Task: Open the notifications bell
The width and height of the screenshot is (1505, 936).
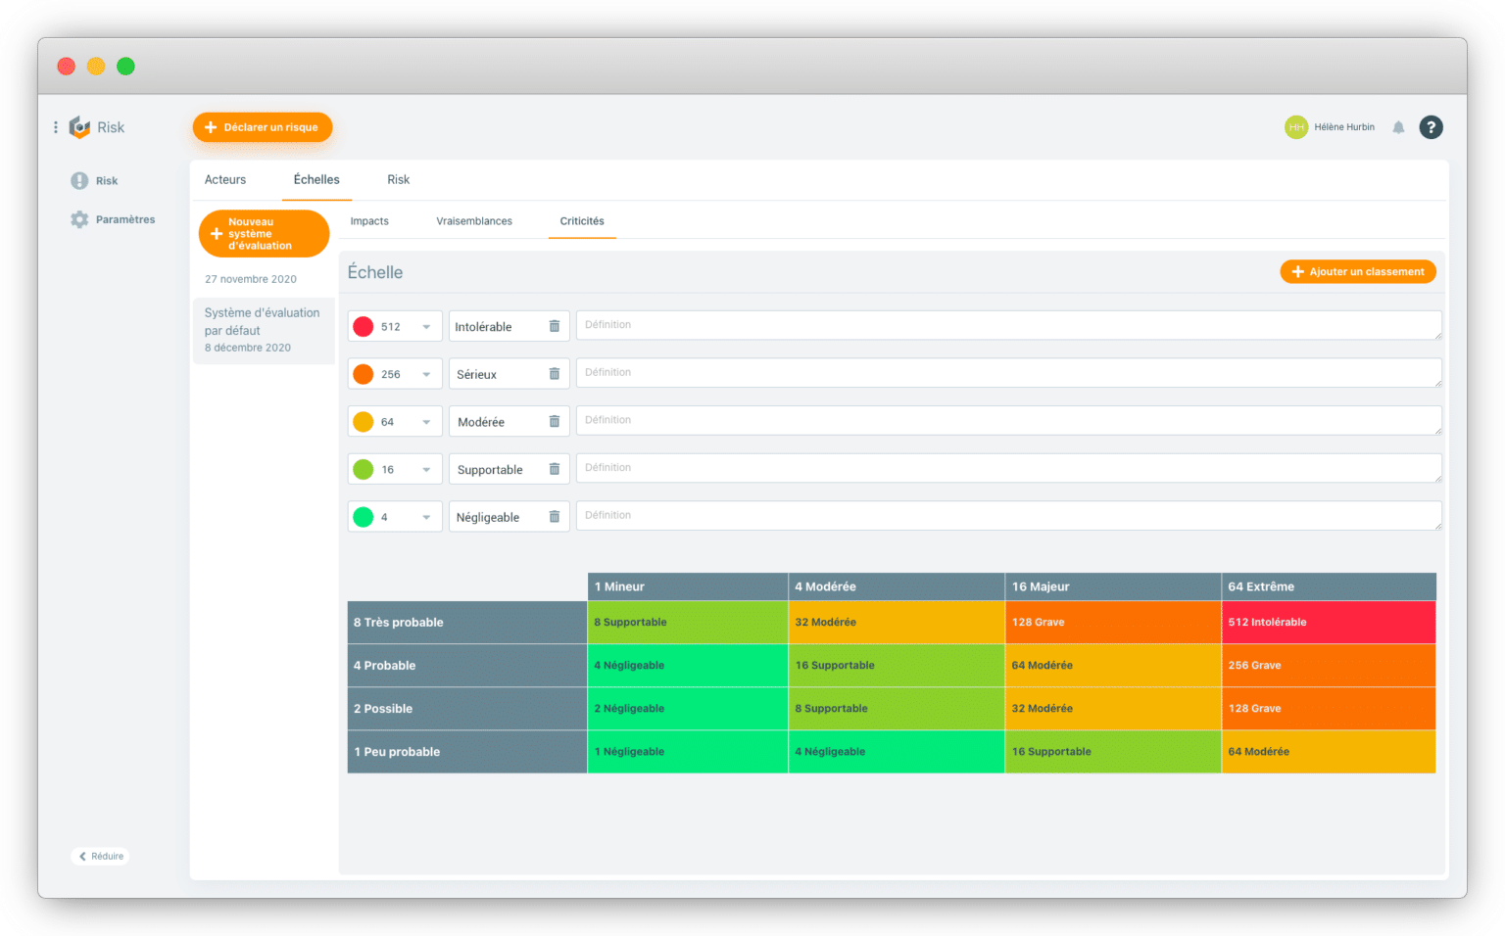Action: [x=1398, y=127]
